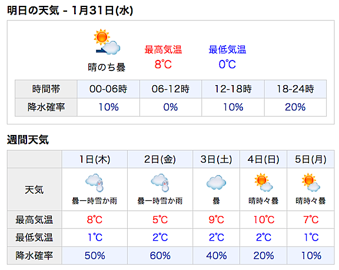Click the 60% precipitation value for Friday
Image resolution: width=339 pixels, height=270 pixels.
click(160, 256)
